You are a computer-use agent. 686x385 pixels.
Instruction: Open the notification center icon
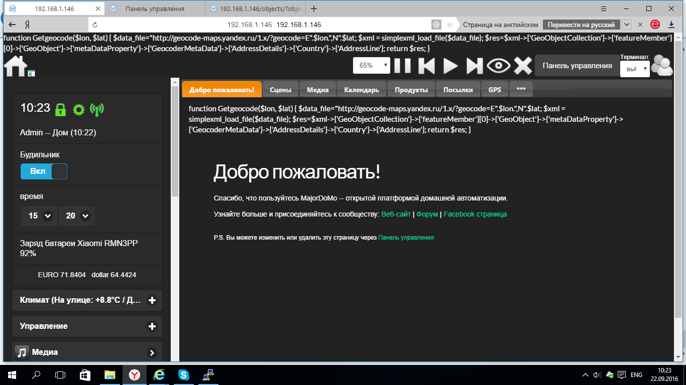pyautogui.click(x=621, y=374)
